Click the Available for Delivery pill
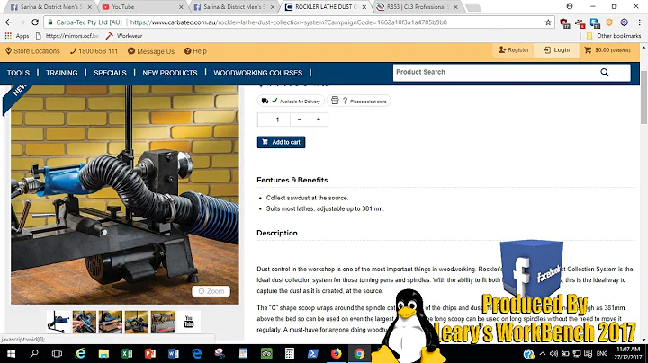The width and height of the screenshot is (648, 363). 291,101
